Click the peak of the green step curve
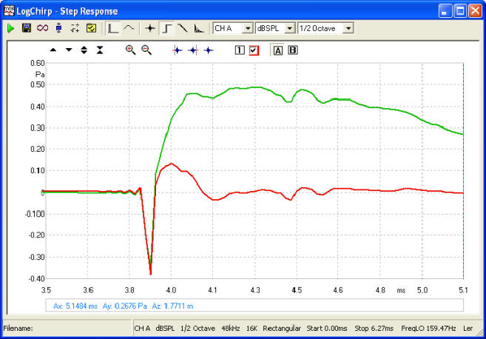 point(257,87)
